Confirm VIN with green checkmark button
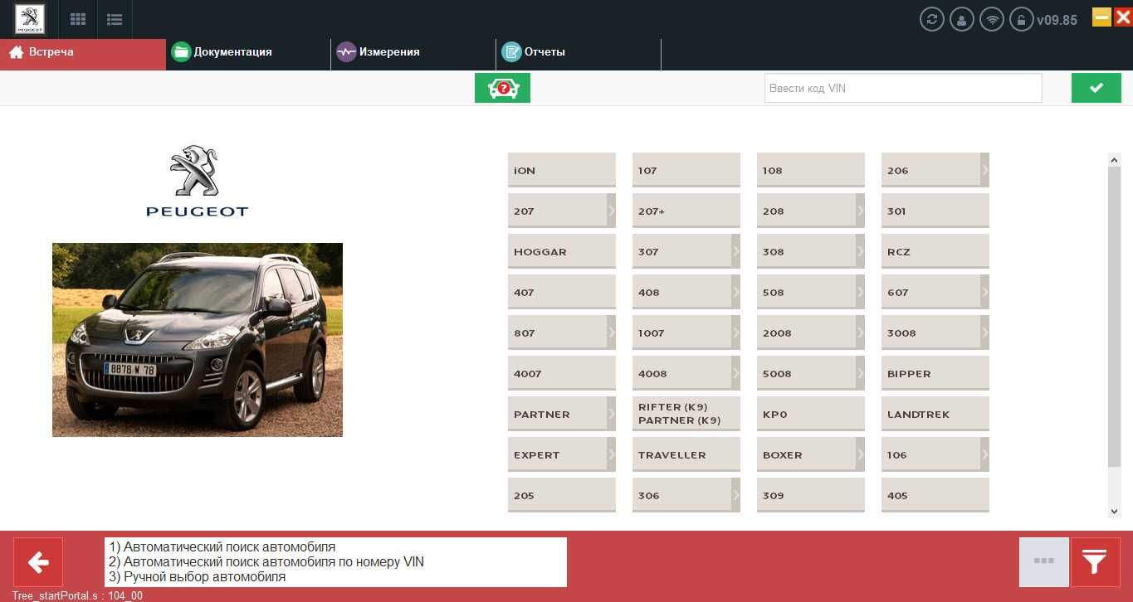Screen dimensions: 1133x602 coord(1096,88)
